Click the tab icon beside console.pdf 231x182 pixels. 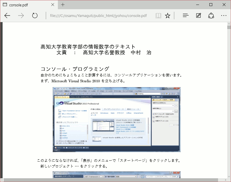[5, 5]
